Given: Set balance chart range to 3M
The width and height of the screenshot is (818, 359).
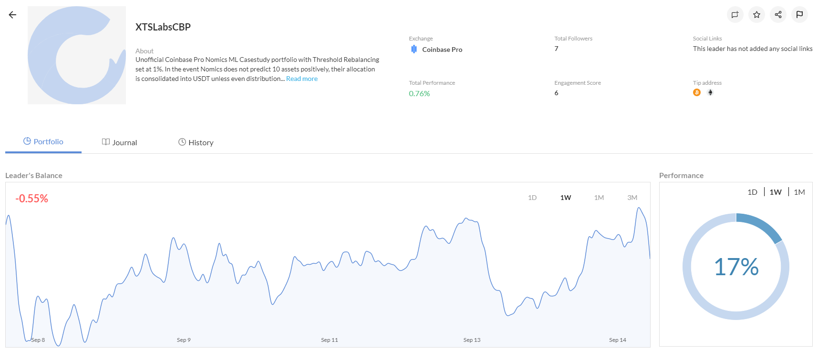Looking at the screenshot, I should (x=632, y=198).
